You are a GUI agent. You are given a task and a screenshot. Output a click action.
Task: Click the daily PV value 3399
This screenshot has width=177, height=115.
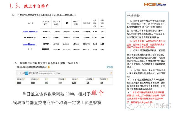click(x=19, y=83)
